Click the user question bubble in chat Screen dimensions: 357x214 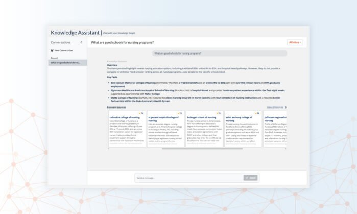click(x=220, y=53)
